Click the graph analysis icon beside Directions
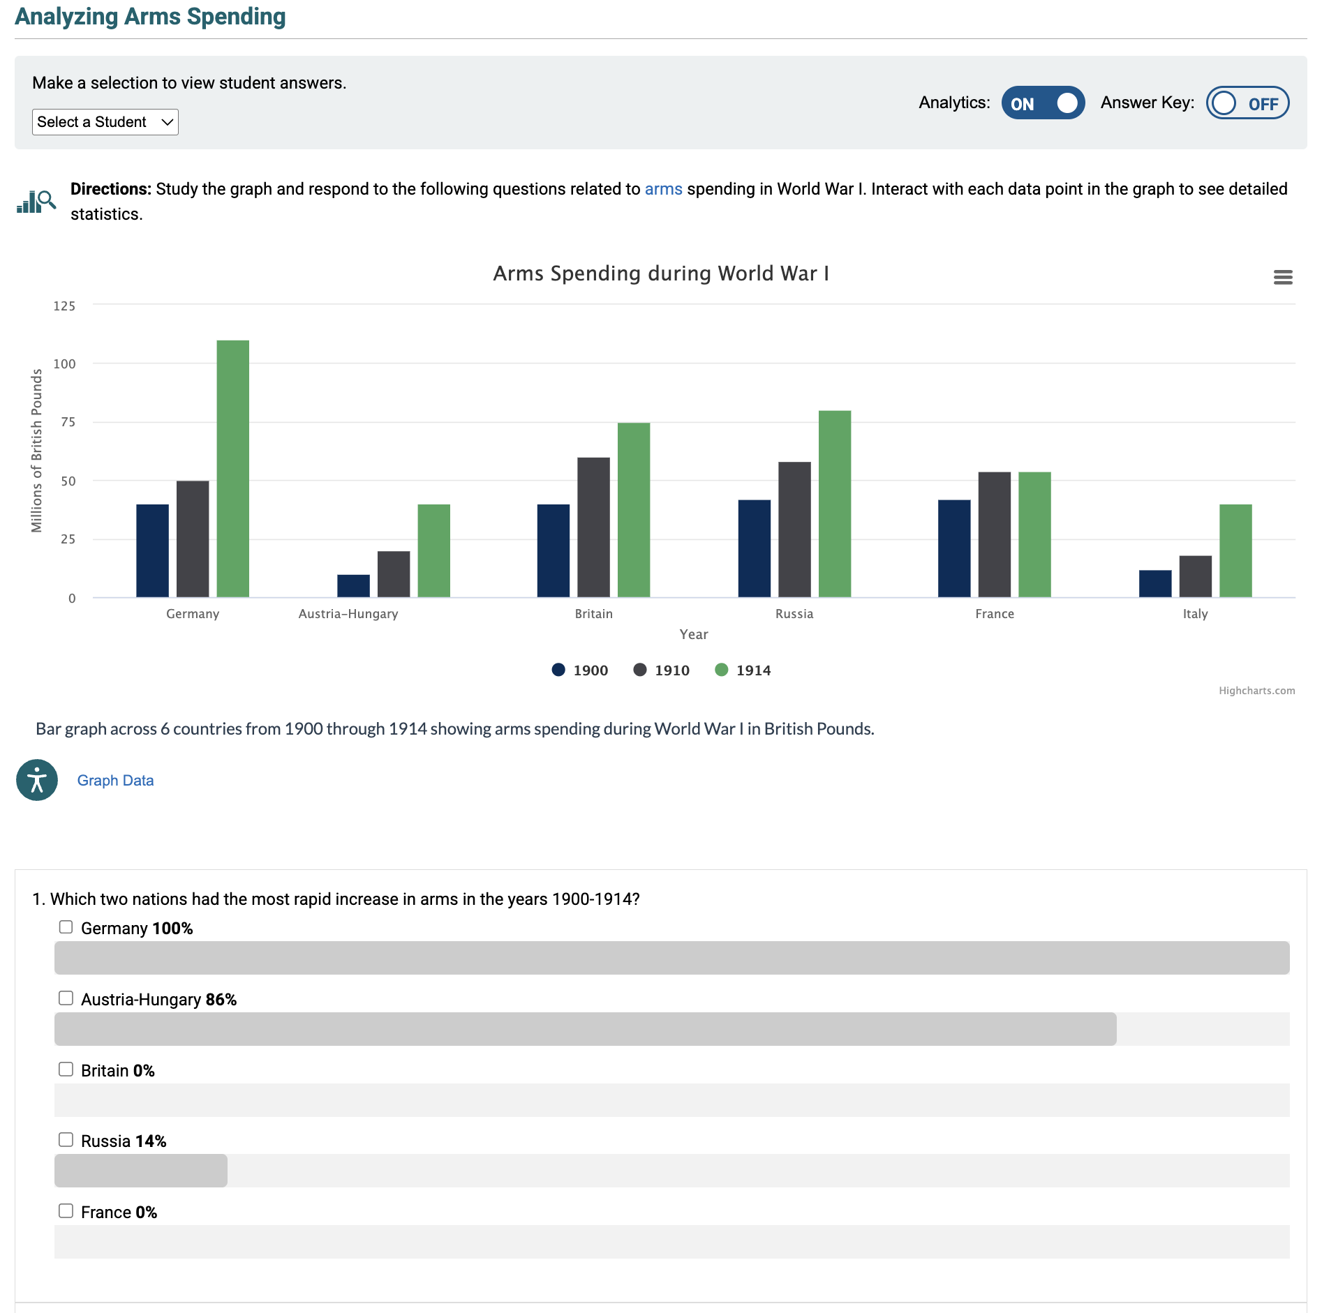The height and width of the screenshot is (1313, 1322). (36, 201)
